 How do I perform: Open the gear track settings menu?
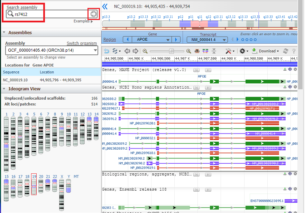pos(243,51)
